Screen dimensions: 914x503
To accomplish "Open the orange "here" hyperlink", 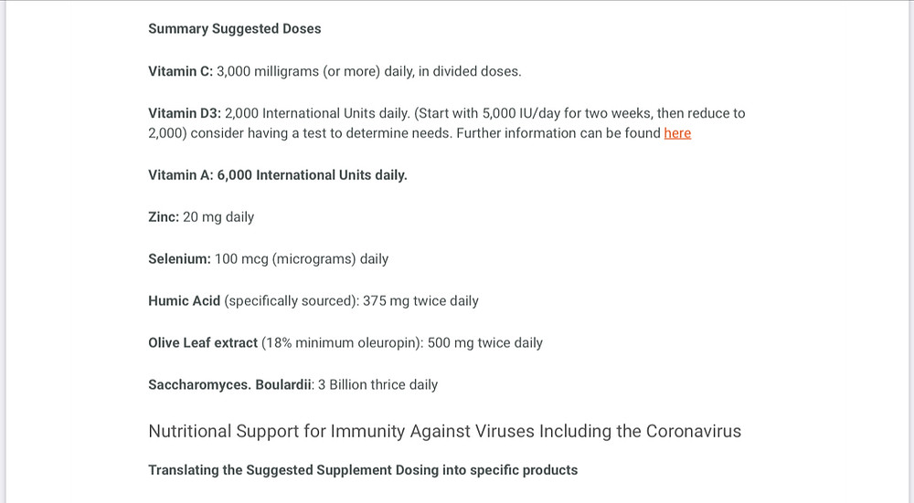I will [x=677, y=133].
